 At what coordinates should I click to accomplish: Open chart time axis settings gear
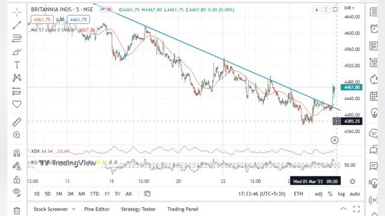tap(353, 181)
